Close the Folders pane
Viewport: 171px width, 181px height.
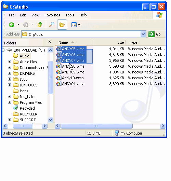pyautogui.click(x=50, y=42)
